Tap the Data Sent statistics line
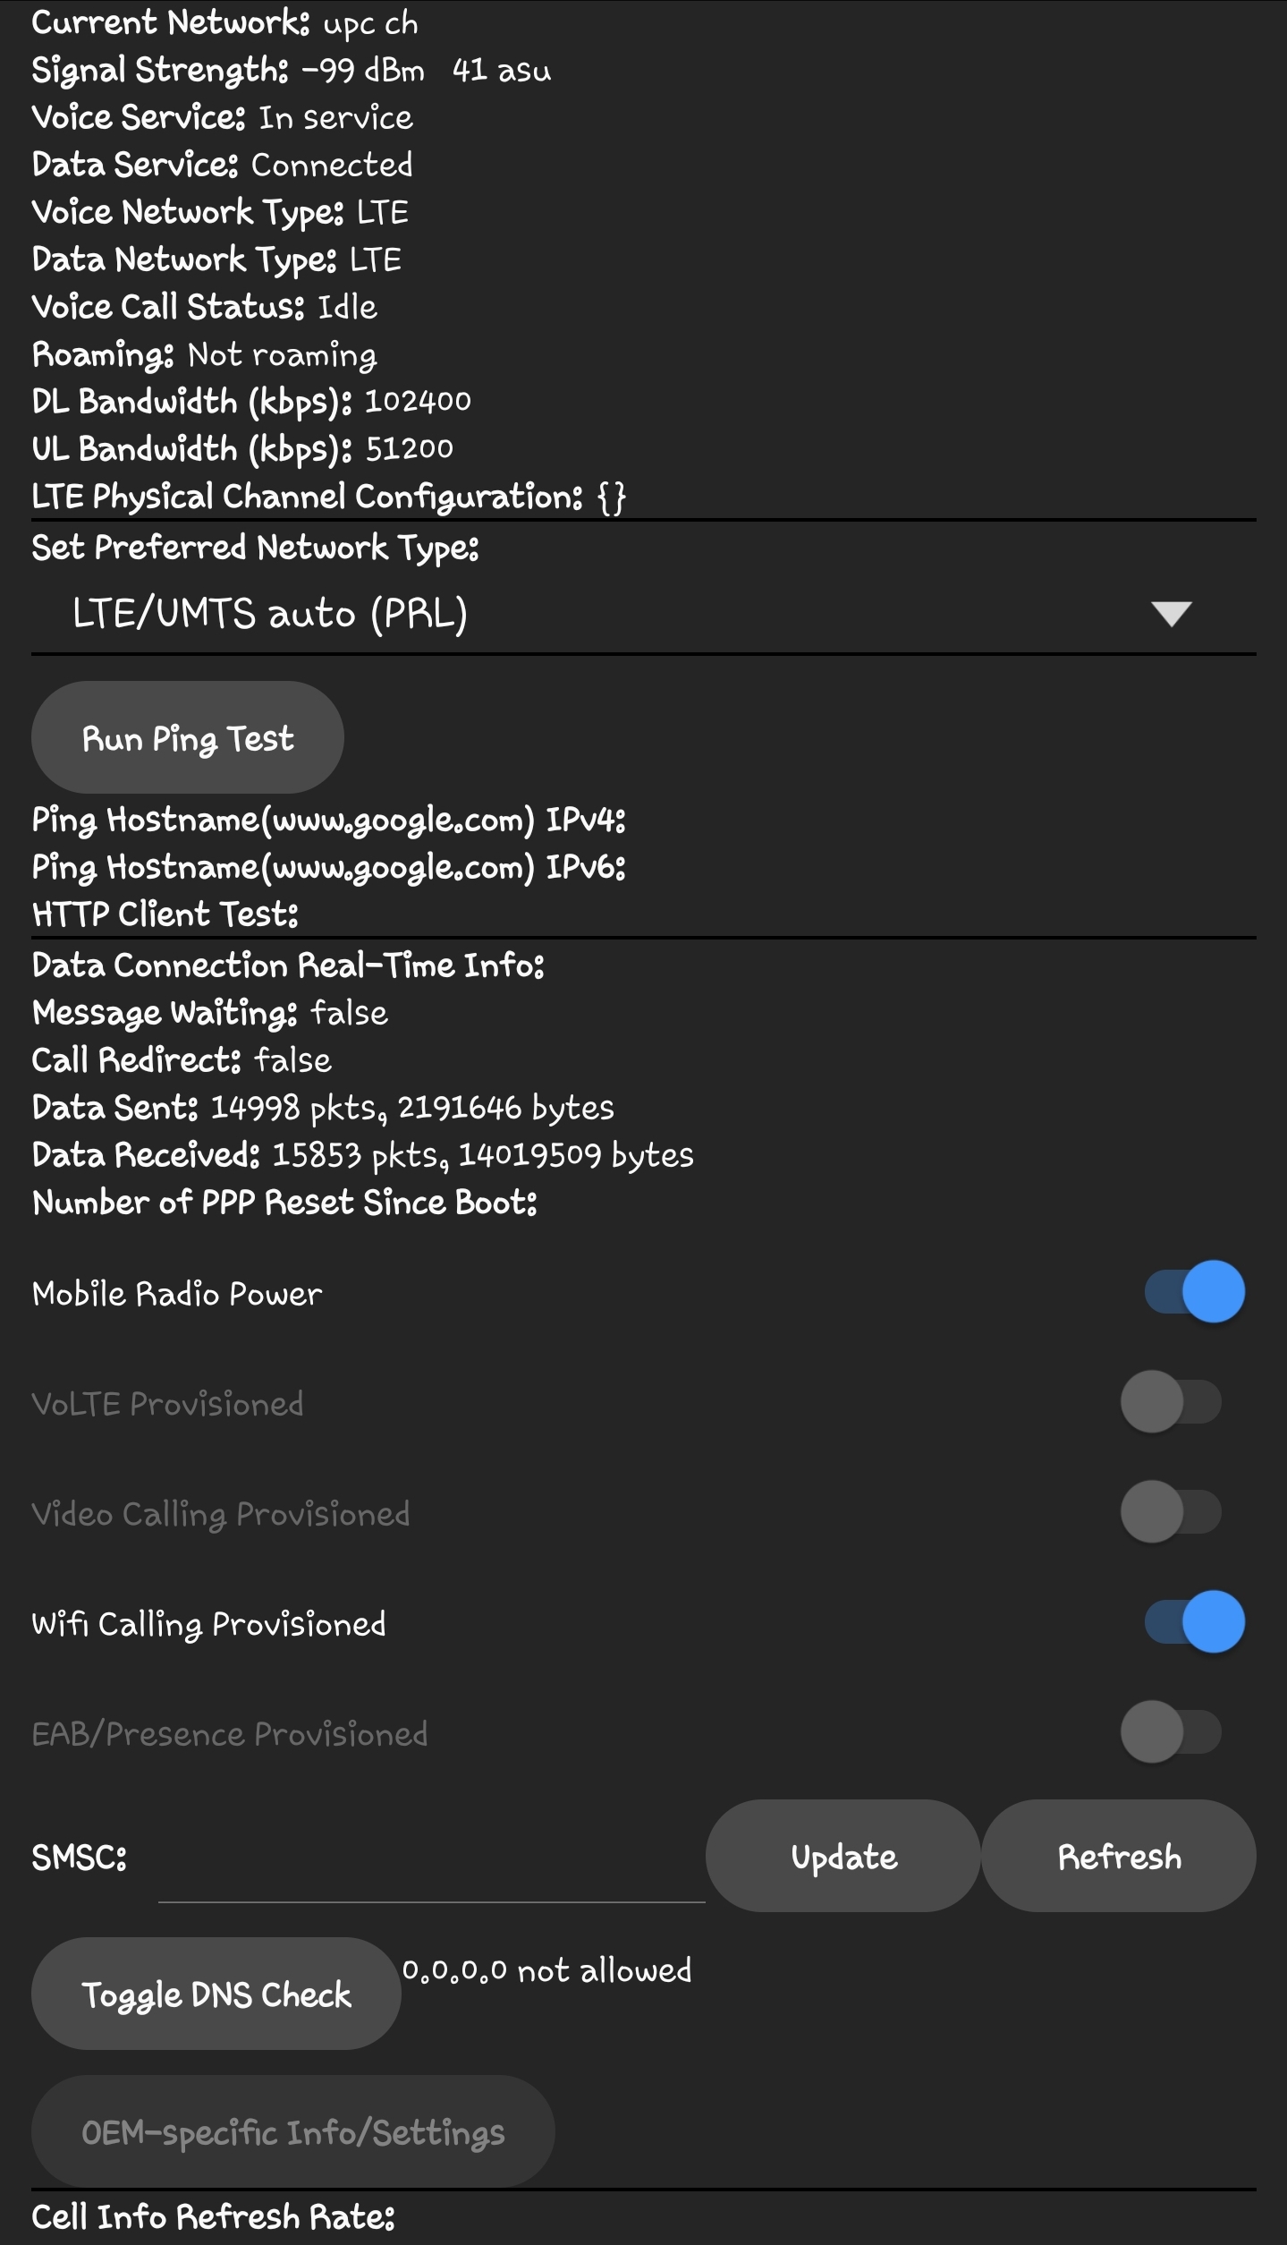 323,1108
